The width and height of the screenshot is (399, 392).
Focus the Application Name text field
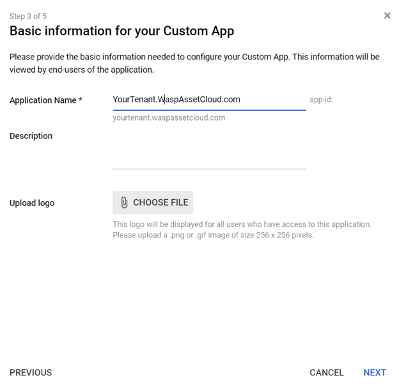tap(208, 100)
